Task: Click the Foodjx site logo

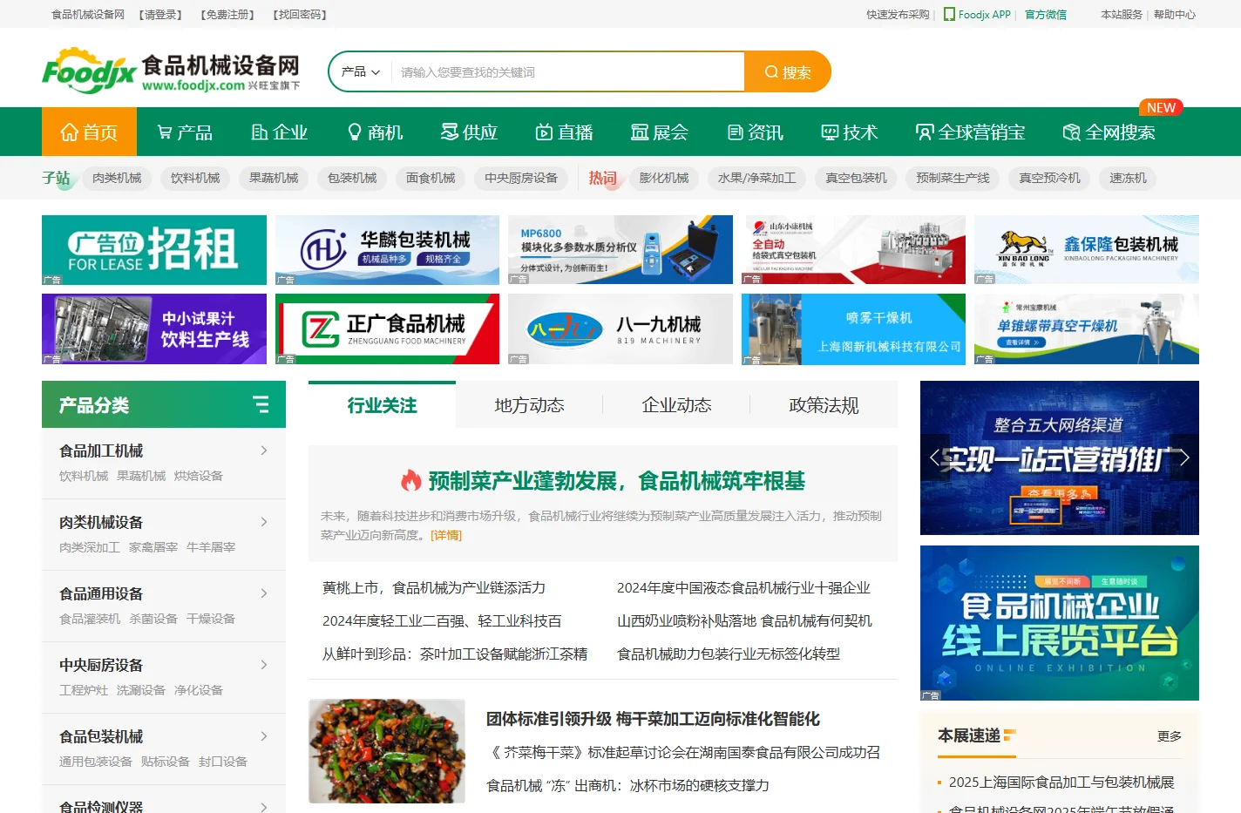Action: [x=171, y=71]
